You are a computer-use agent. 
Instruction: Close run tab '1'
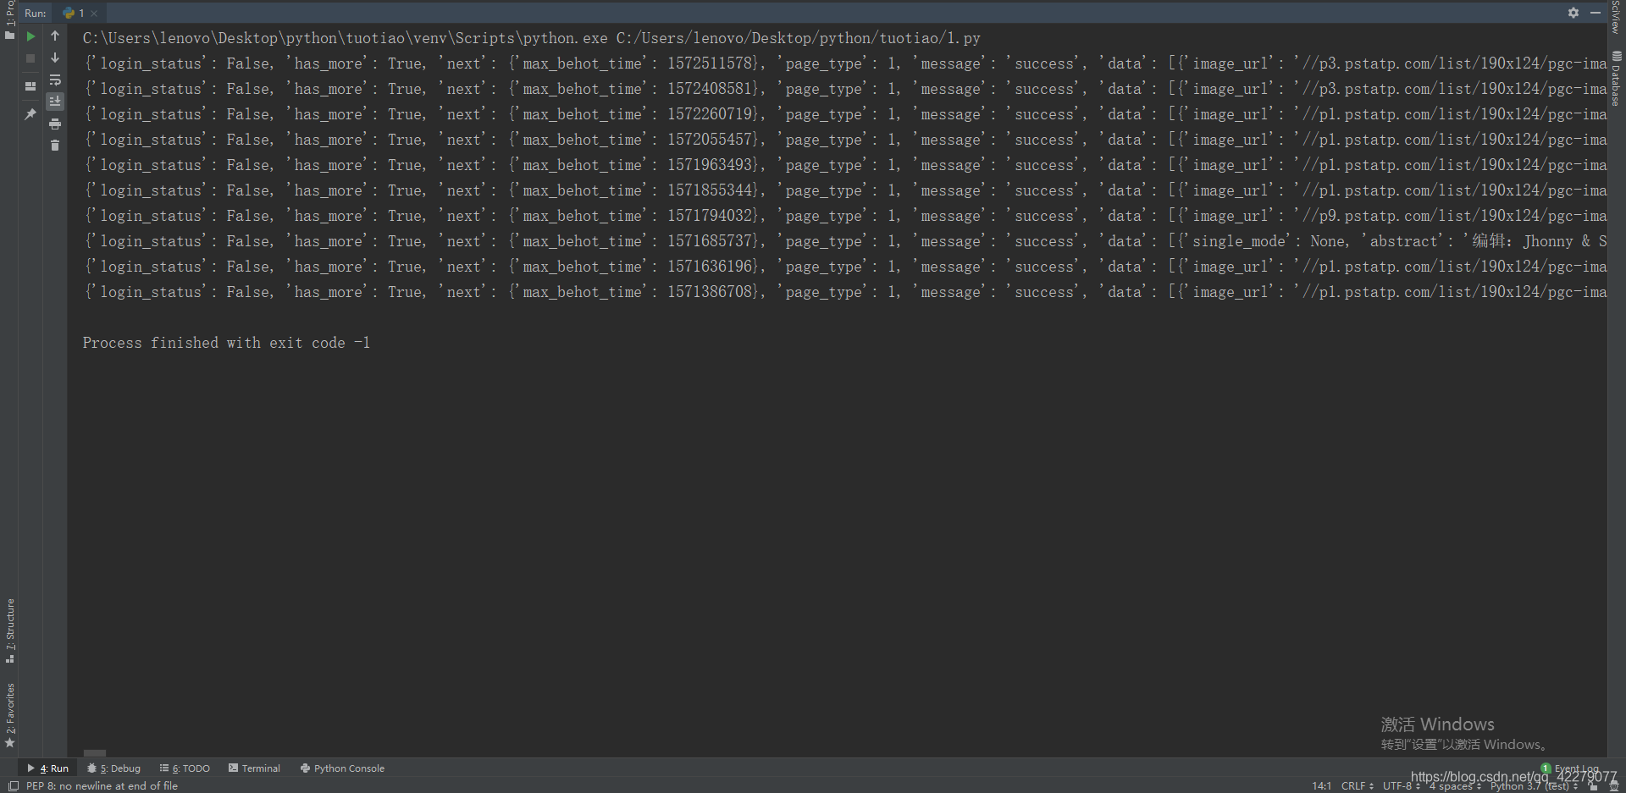coord(94,14)
